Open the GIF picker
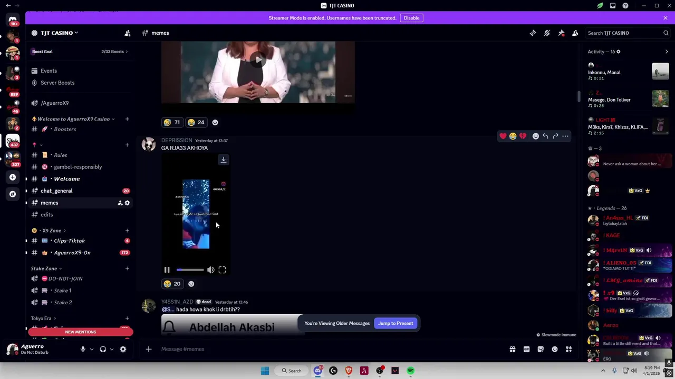 tap(526, 349)
